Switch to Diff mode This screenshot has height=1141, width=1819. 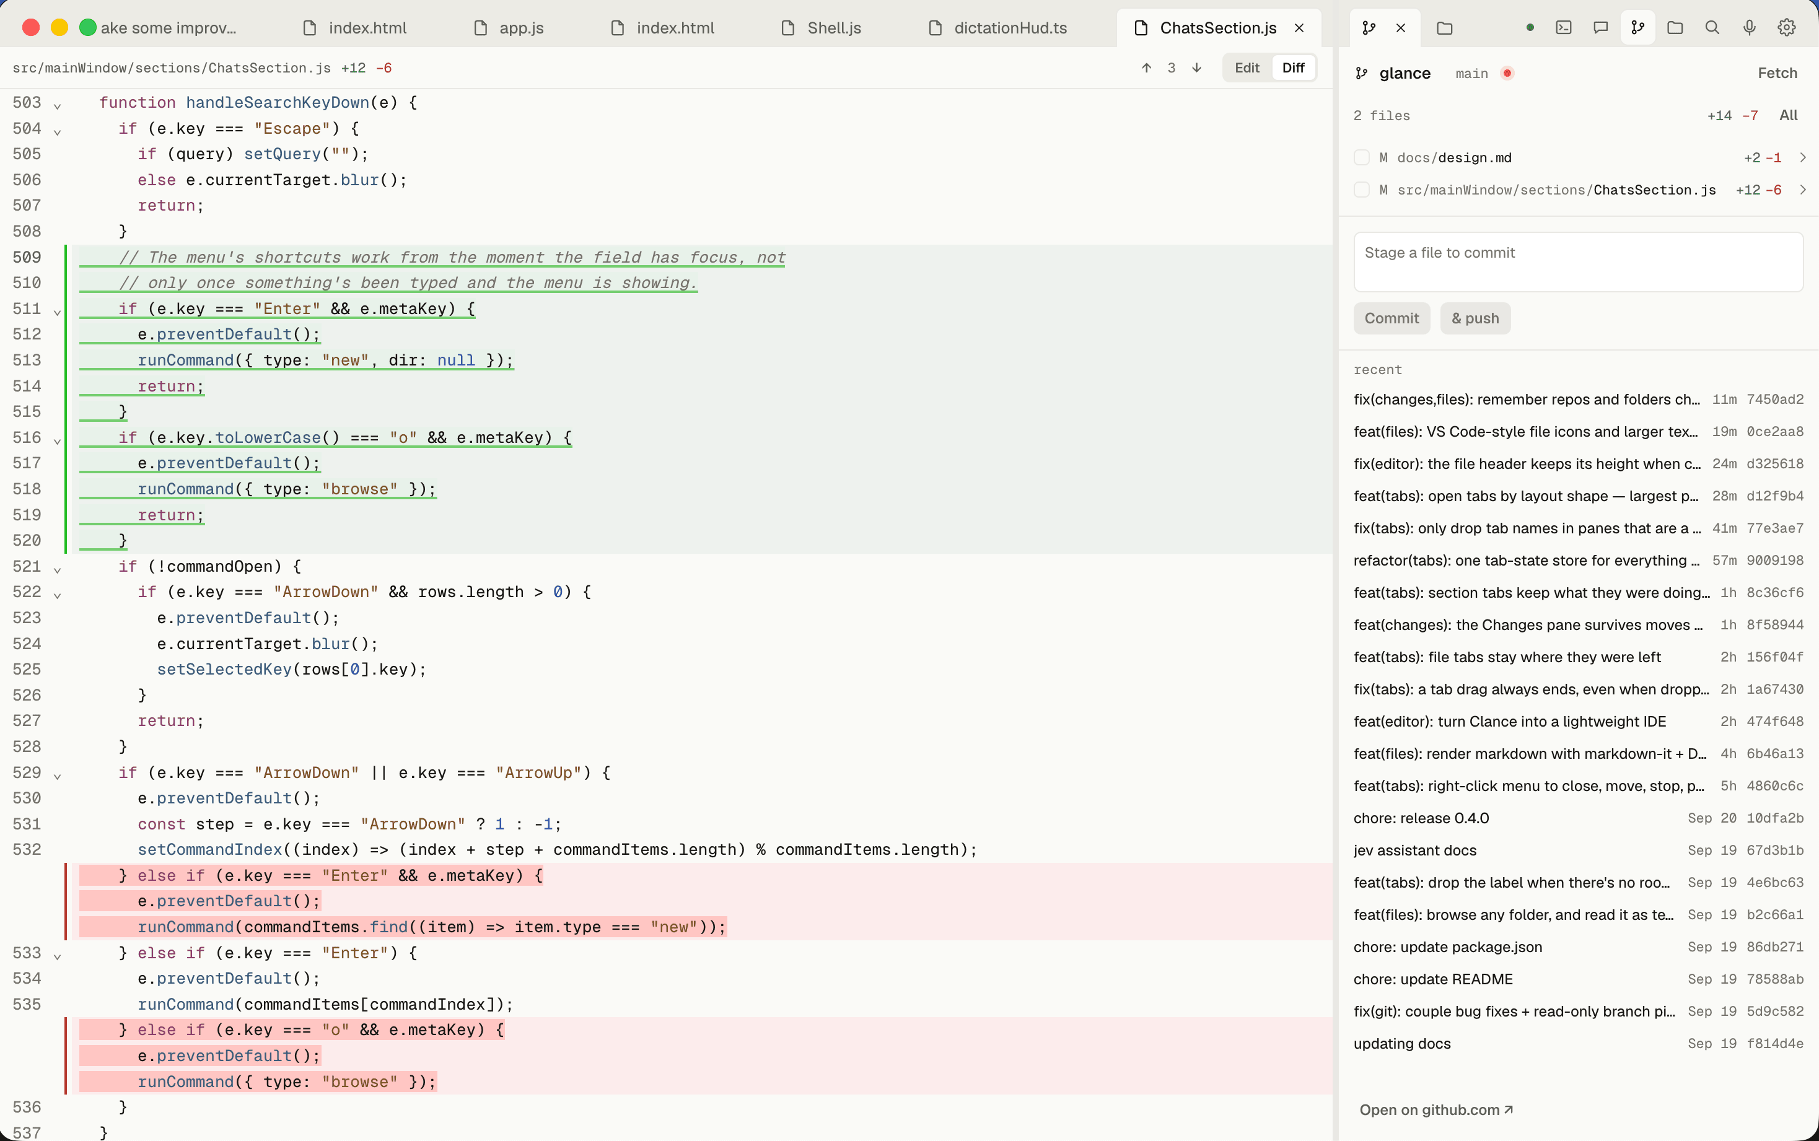[1293, 68]
